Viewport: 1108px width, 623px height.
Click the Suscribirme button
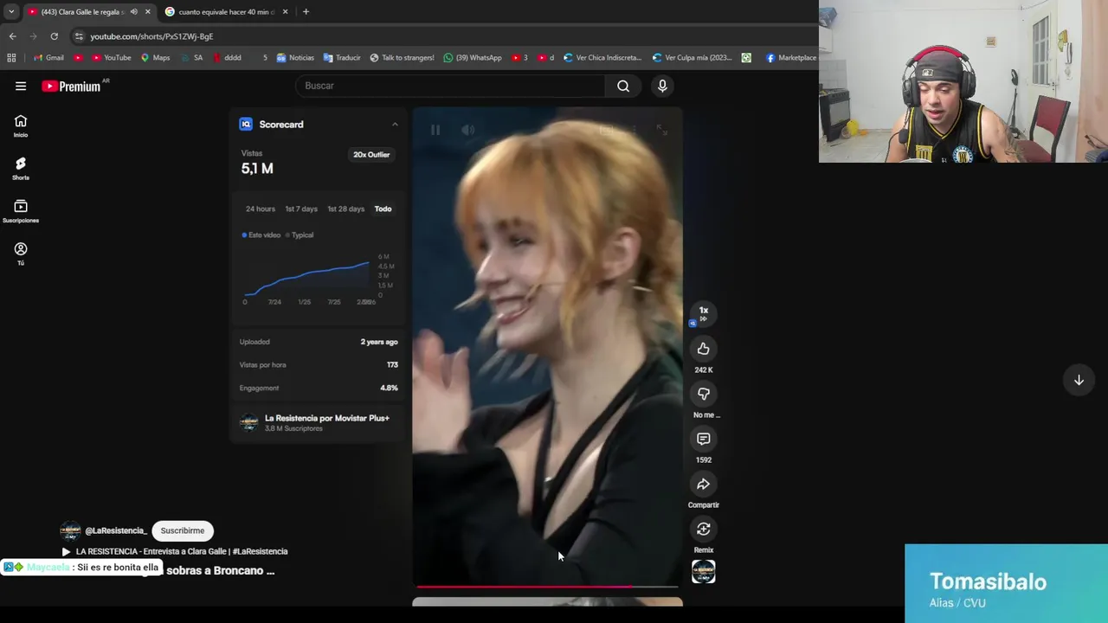[182, 530]
